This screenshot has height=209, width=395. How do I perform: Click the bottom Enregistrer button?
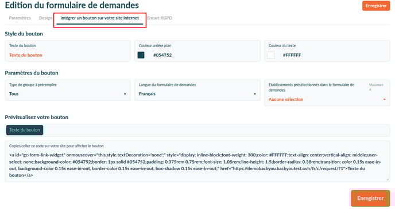point(370,198)
